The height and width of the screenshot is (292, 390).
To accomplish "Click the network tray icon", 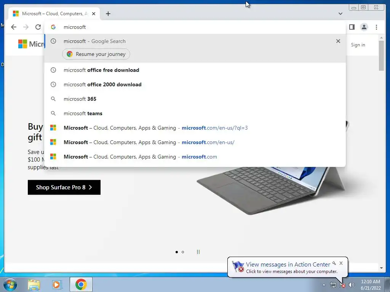I will click(333, 285).
